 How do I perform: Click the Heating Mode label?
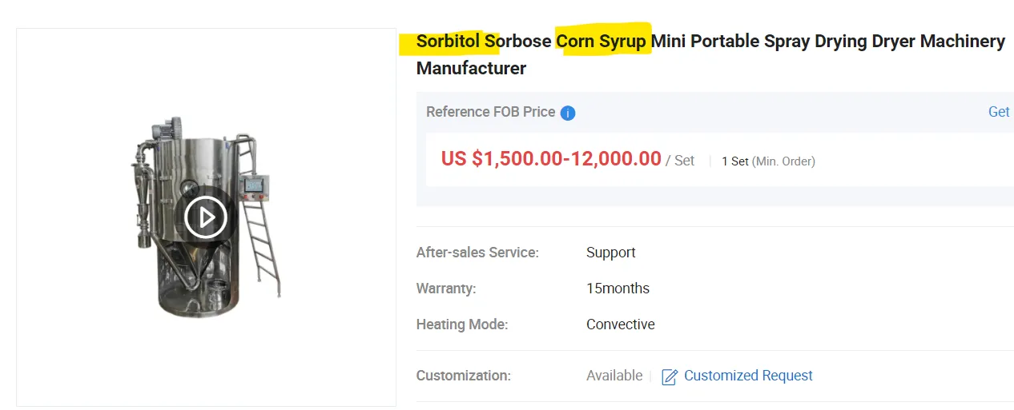(462, 324)
